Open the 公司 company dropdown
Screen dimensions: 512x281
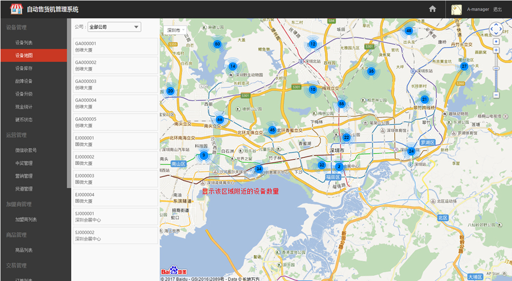pos(114,27)
